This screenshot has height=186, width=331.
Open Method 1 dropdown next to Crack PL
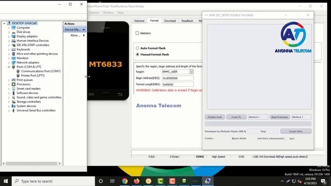[258, 117]
